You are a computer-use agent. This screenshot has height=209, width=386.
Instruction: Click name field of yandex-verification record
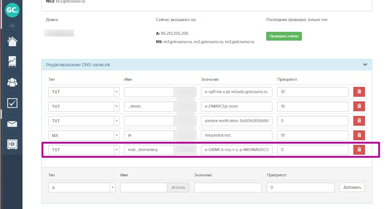149,121
